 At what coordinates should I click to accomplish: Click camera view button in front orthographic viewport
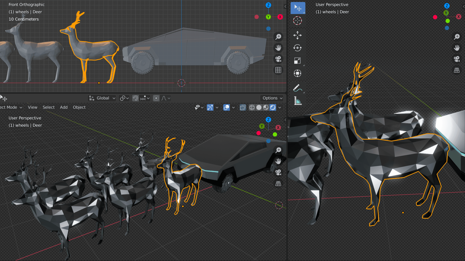278,59
